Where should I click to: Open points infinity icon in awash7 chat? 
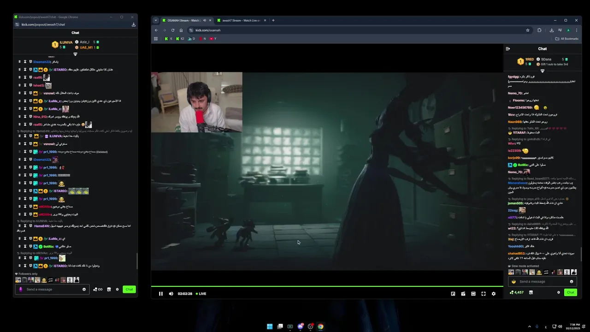[98, 290]
